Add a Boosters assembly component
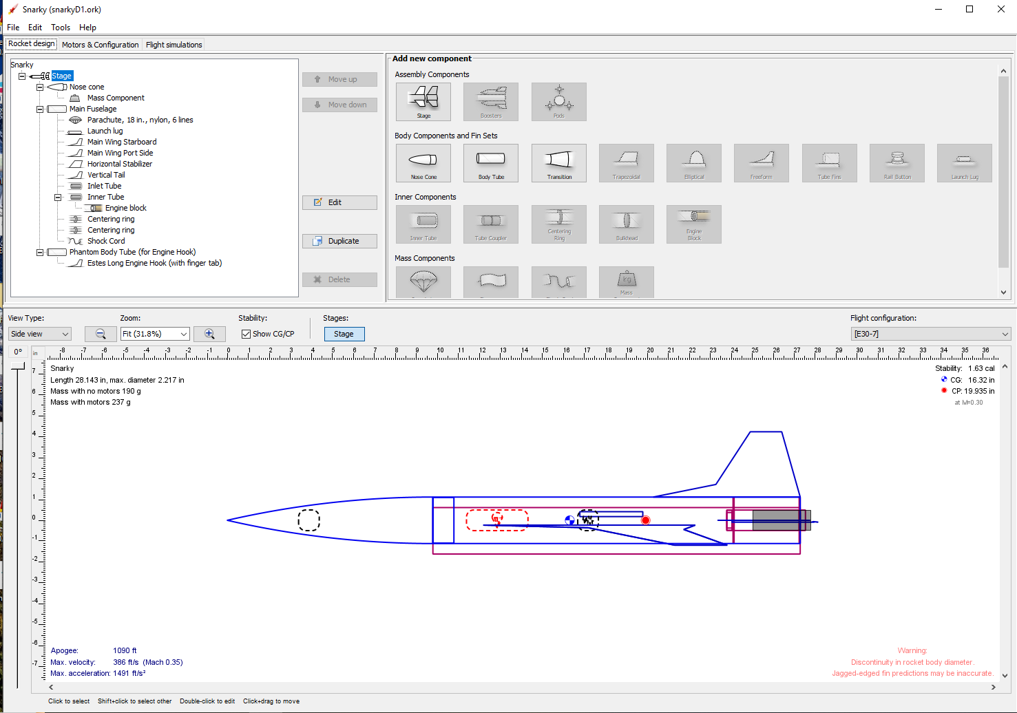This screenshot has width=1017, height=713. (490, 101)
